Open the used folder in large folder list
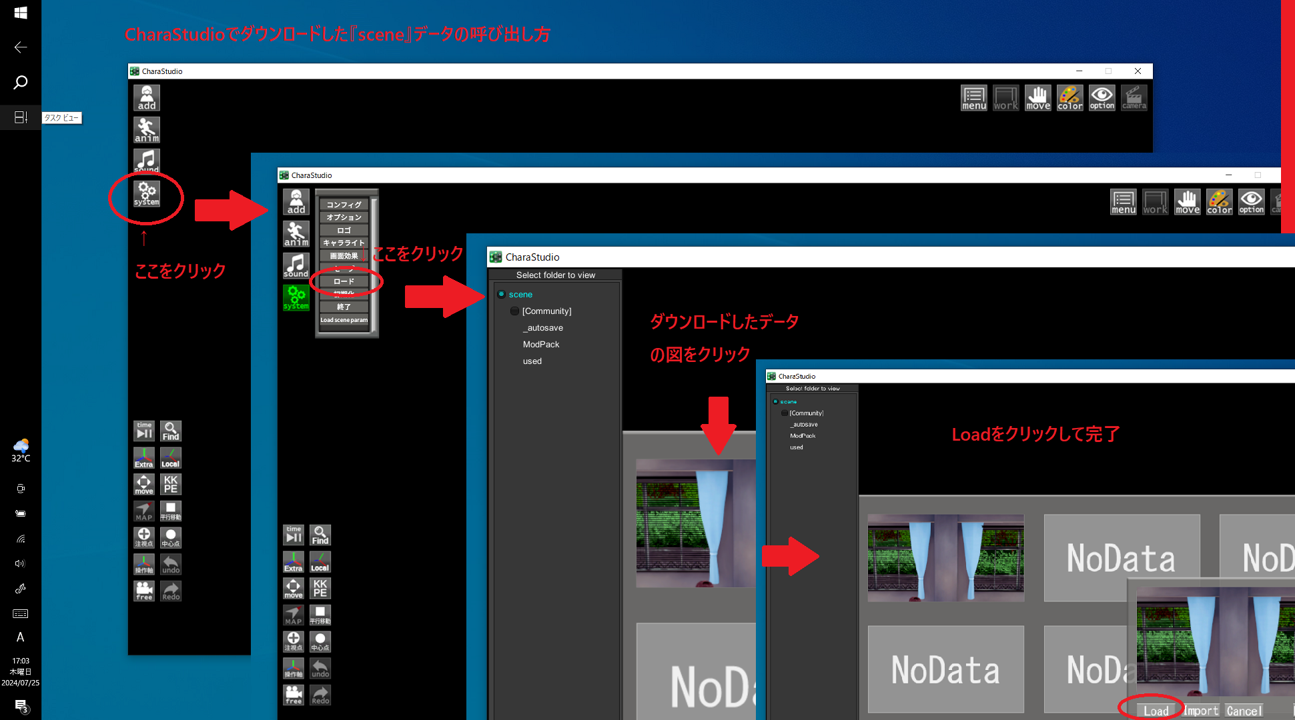The image size is (1295, 720). [x=532, y=361]
